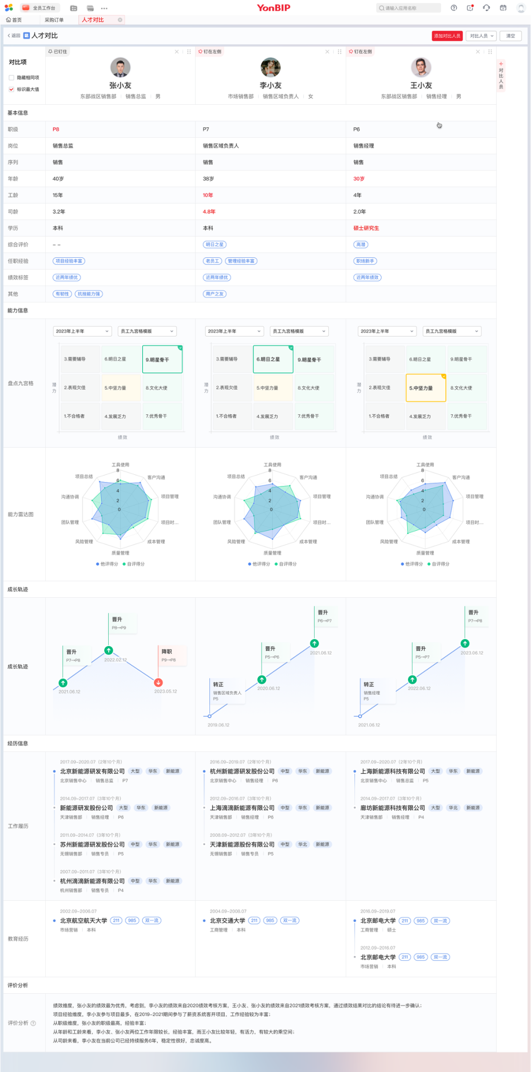Expand 张小友's 2023年上半年 period dropdown

[82, 331]
